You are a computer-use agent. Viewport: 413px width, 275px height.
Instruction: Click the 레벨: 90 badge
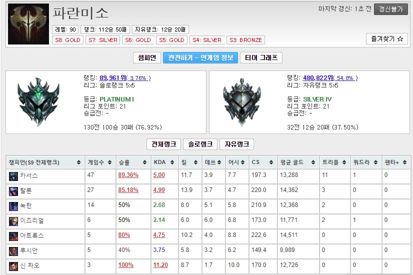pyautogui.click(x=65, y=29)
